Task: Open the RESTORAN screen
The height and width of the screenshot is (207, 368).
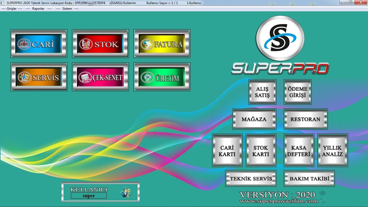Action: click(x=306, y=119)
